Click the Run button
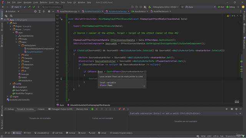 tap(221, 7)
